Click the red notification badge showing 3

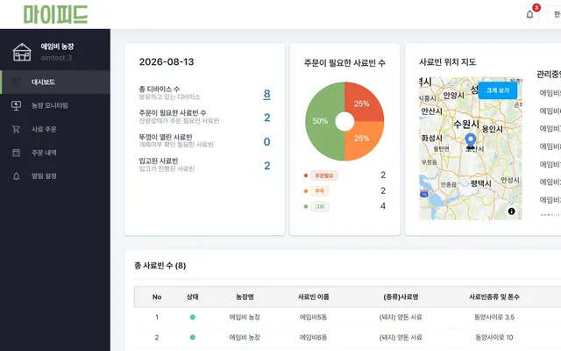coord(536,8)
